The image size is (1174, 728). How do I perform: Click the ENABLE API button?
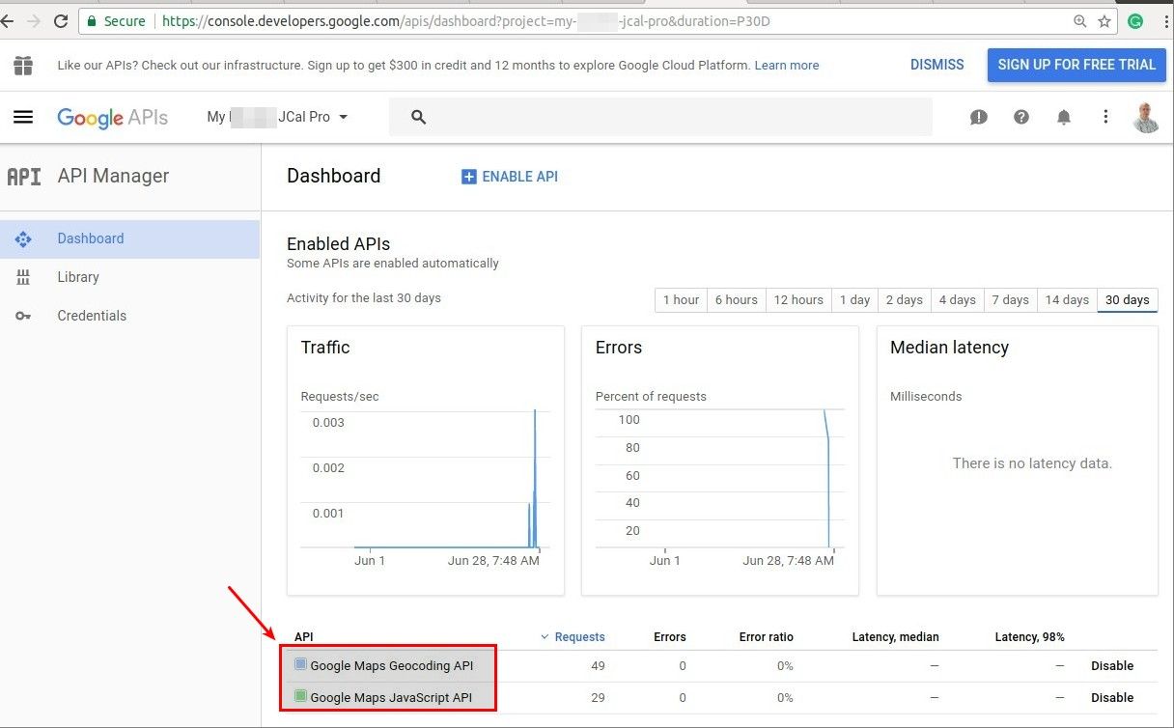[510, 177]
